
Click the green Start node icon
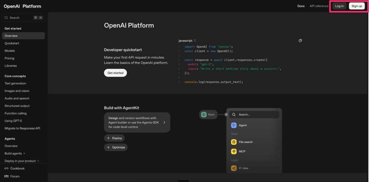tap(204, 115)
